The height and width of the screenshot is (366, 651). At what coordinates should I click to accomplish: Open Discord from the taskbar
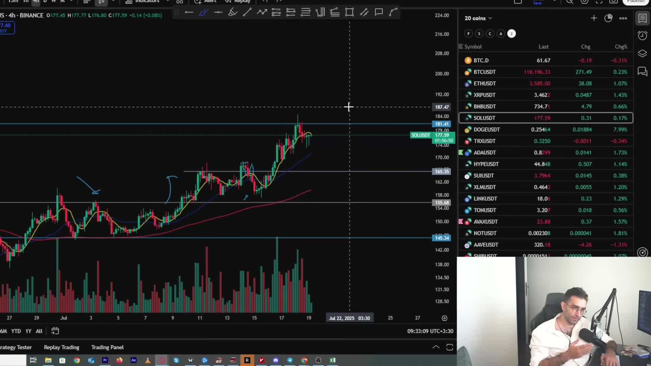[276, 360]
